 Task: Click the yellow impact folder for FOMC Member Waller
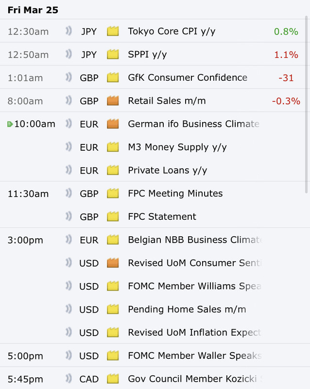tap(113, 356)
